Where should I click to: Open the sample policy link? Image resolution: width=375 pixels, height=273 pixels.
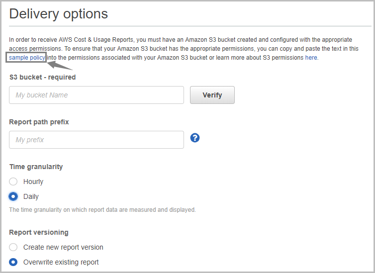(x=27, y=58)
